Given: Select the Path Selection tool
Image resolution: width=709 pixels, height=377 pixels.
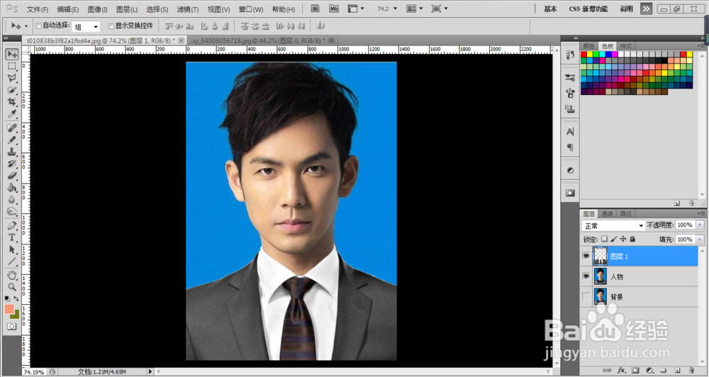Looking at the screenshot, I should [12, 249].
